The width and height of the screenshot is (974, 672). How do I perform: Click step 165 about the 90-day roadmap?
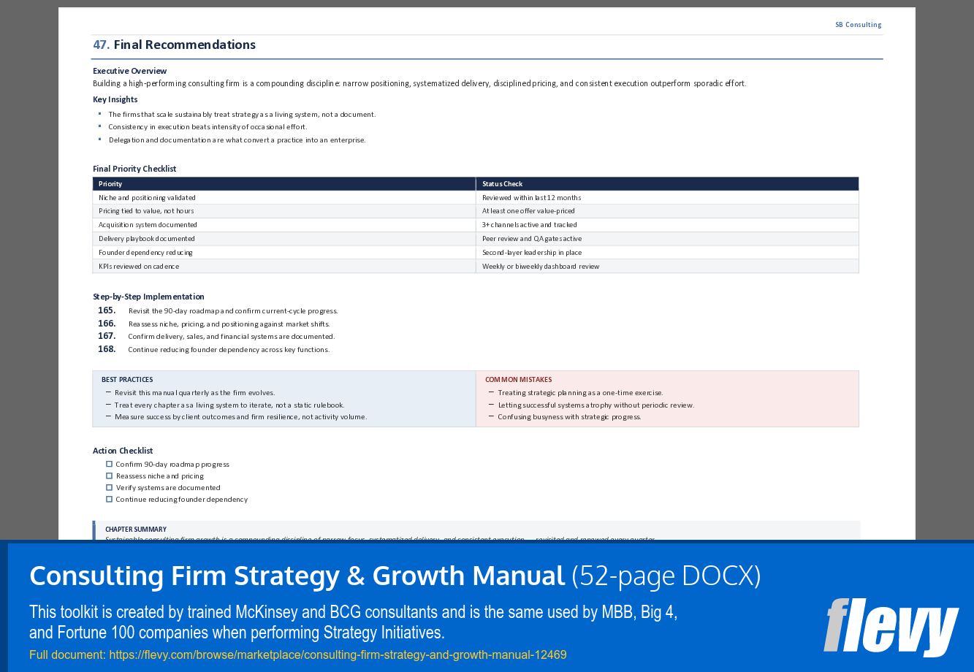click(218, 310)
